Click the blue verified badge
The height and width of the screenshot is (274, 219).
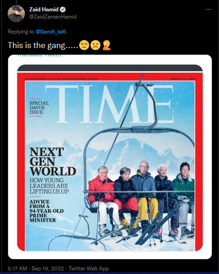click(x=63, y=10)
